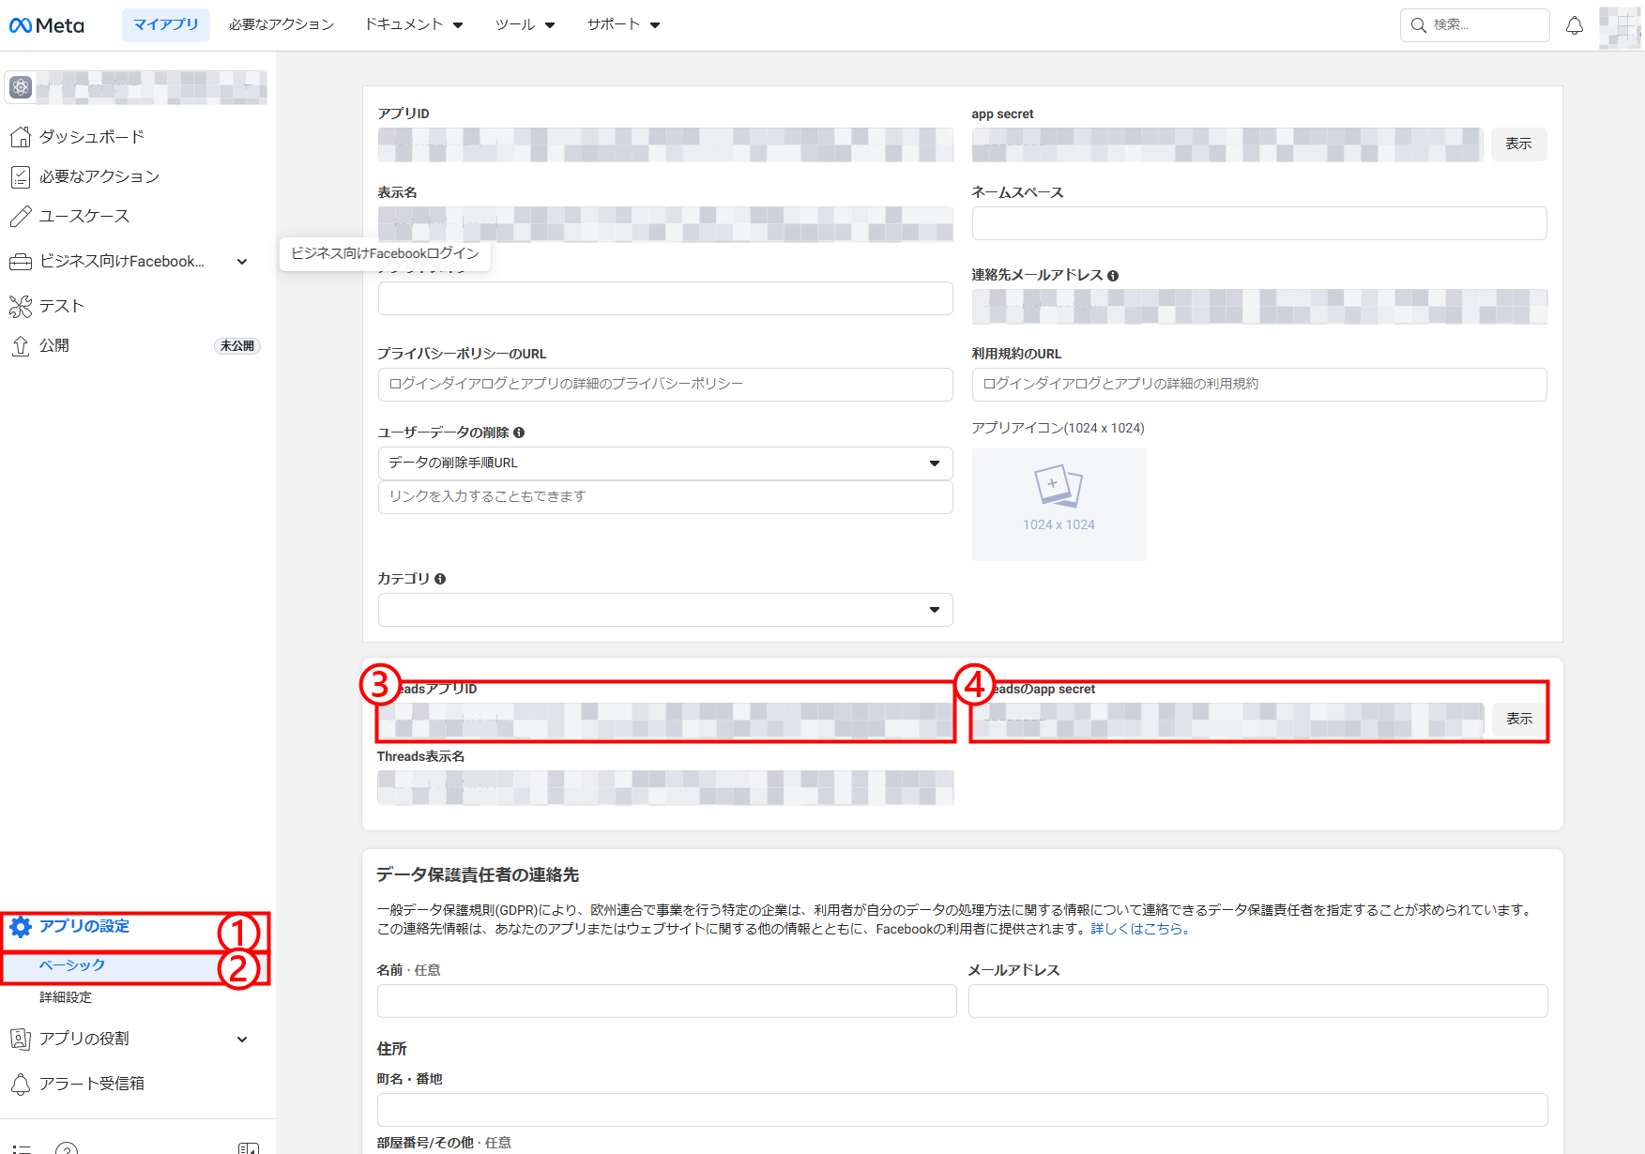The image size is (1645, 1154).
Task: Expand アプリの役割 chevron
Action: (x=242, y=1040)
